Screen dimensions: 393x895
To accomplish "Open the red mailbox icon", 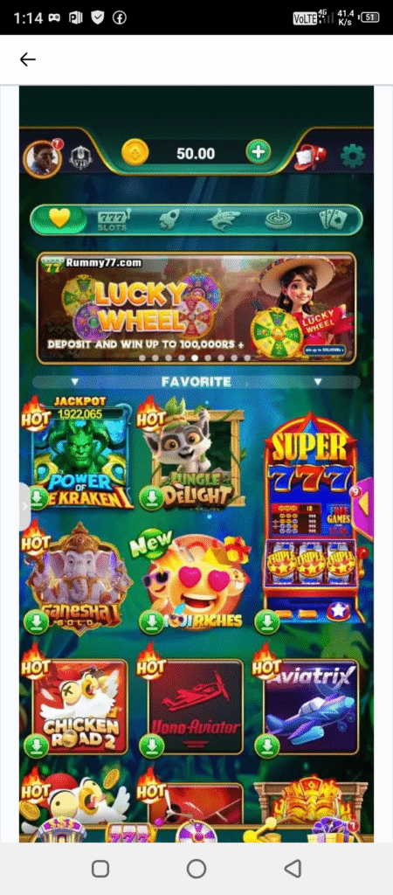I will pos(310,156).
